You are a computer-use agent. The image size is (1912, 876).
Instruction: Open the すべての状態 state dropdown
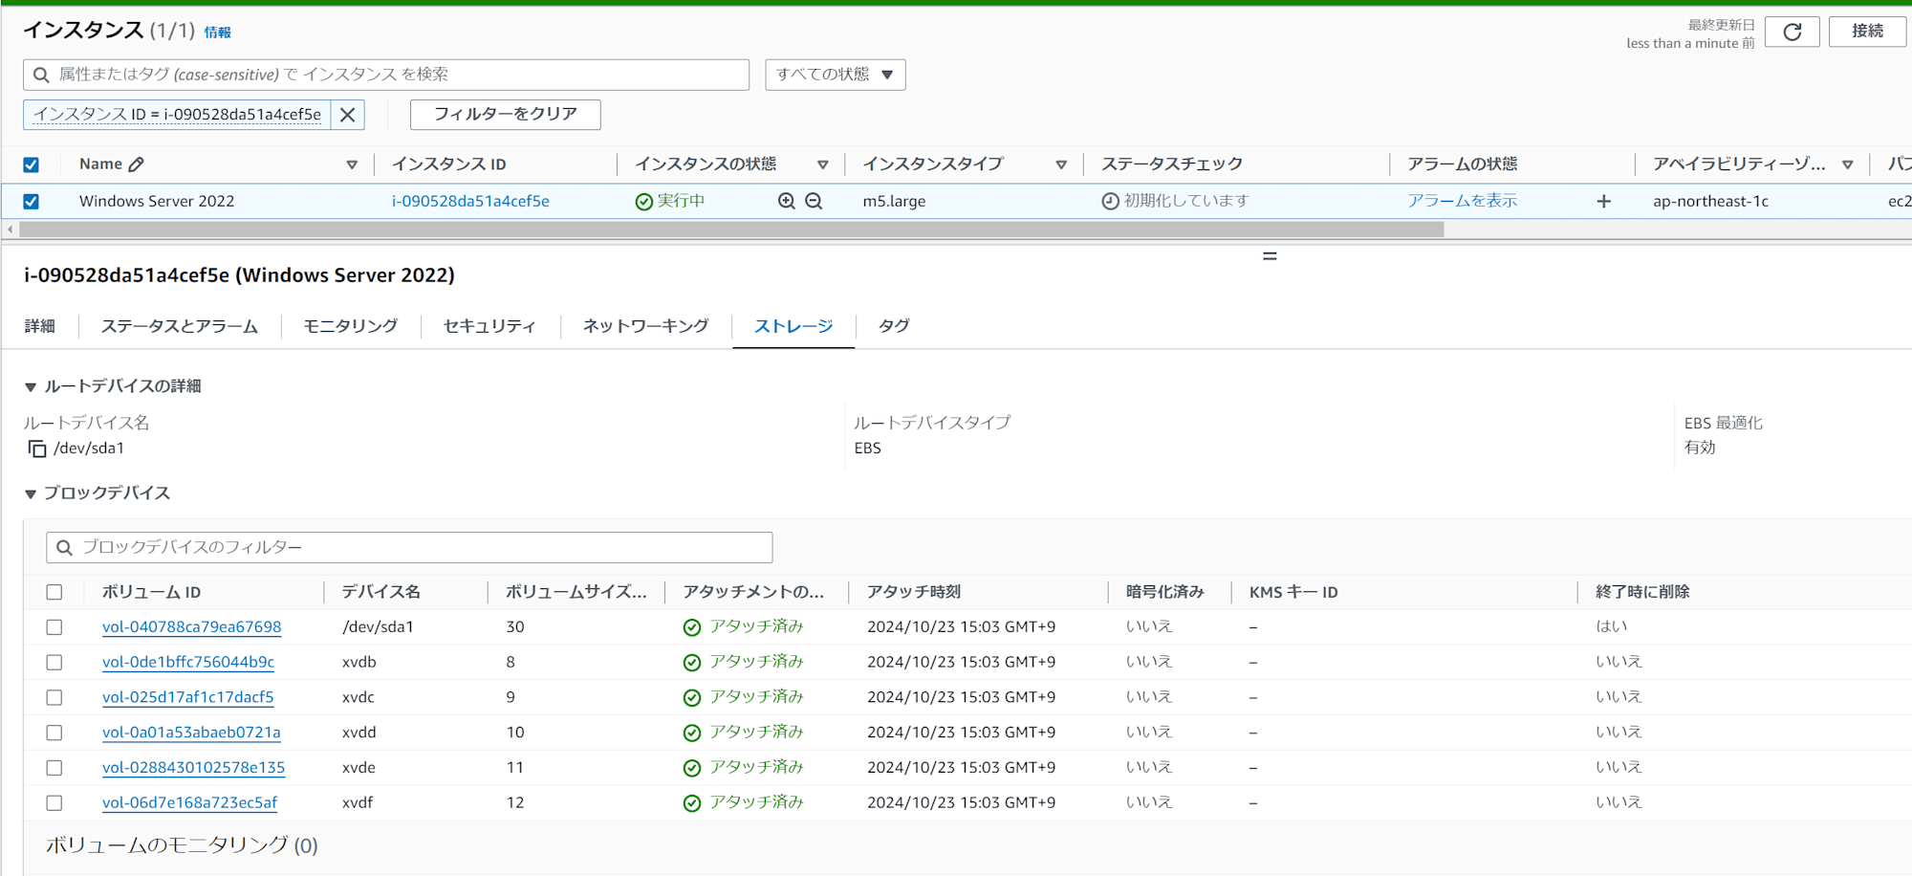click(x=835, y=75)
